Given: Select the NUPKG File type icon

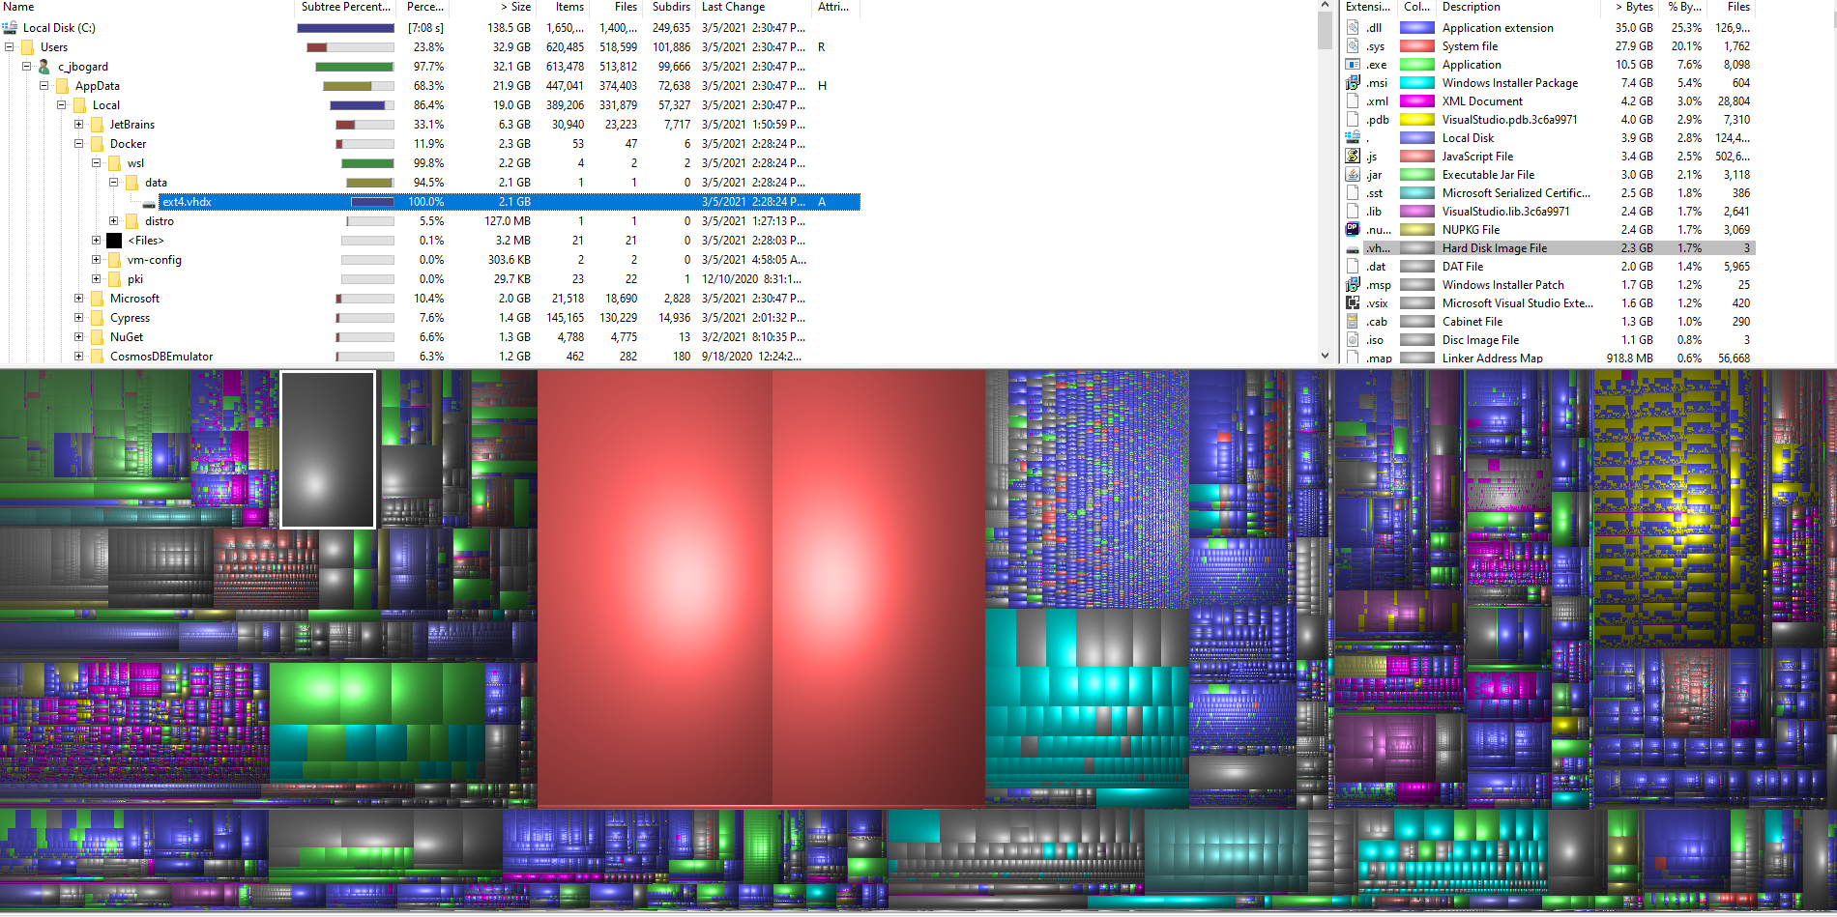Looking at the screenshot, I should [x=1354, y=230].
